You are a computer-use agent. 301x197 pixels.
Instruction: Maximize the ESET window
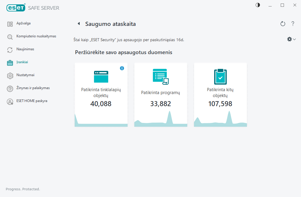pyautogui.click(x=282, y=5)
